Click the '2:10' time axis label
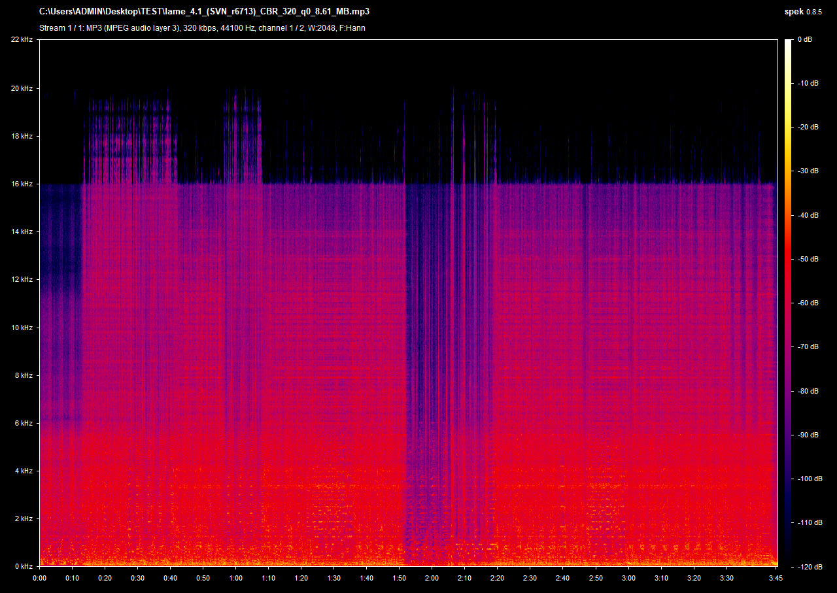The image size is (837, 593). (x=464, y=578)
